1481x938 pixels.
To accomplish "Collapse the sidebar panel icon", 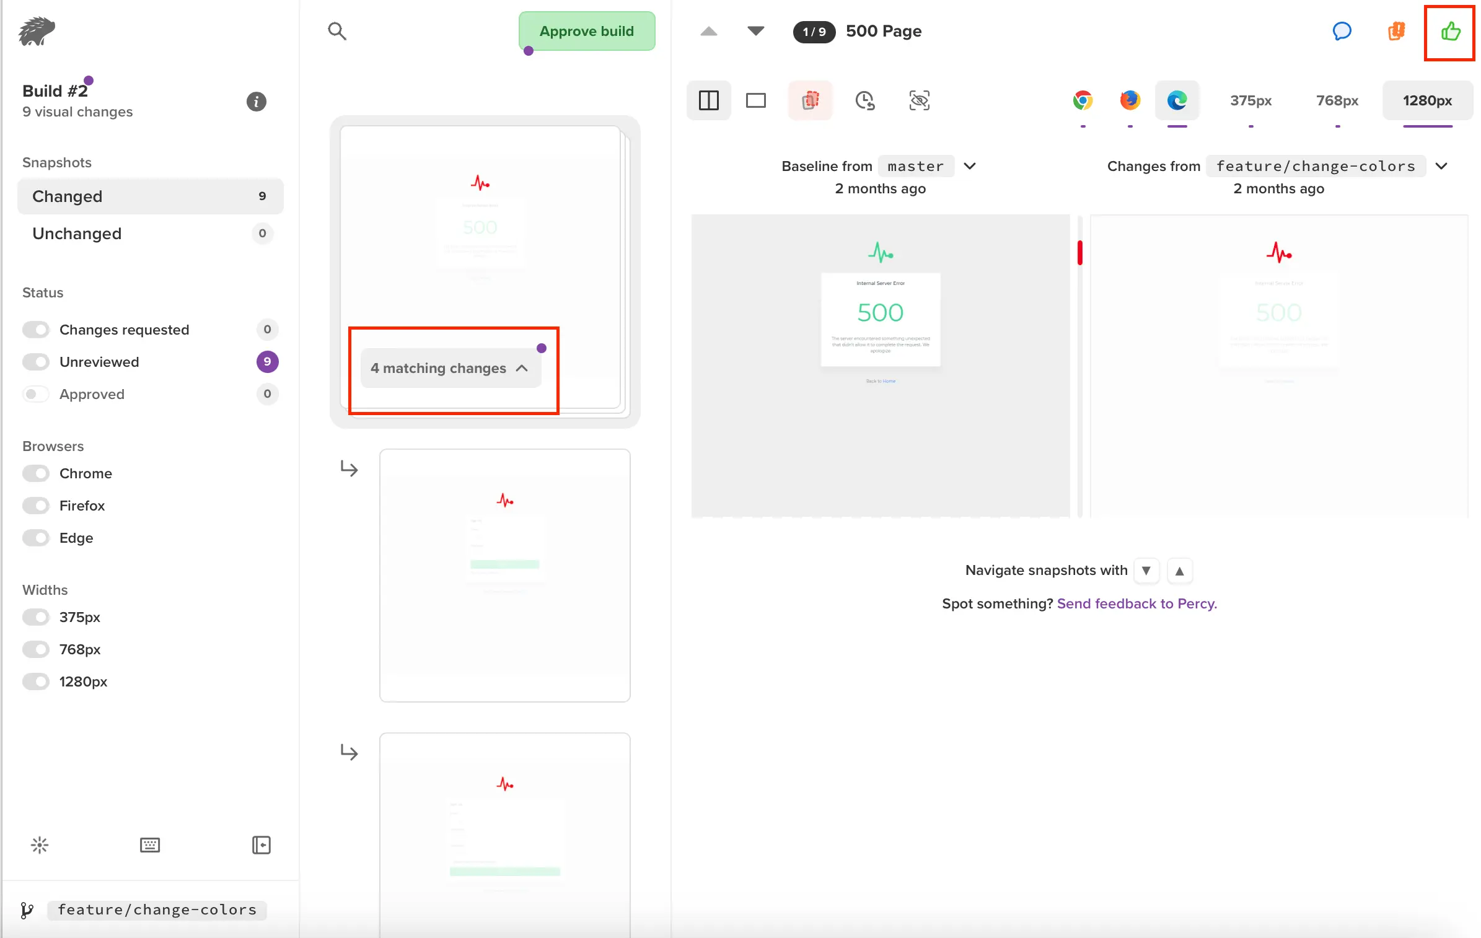I will pos(261,845).
